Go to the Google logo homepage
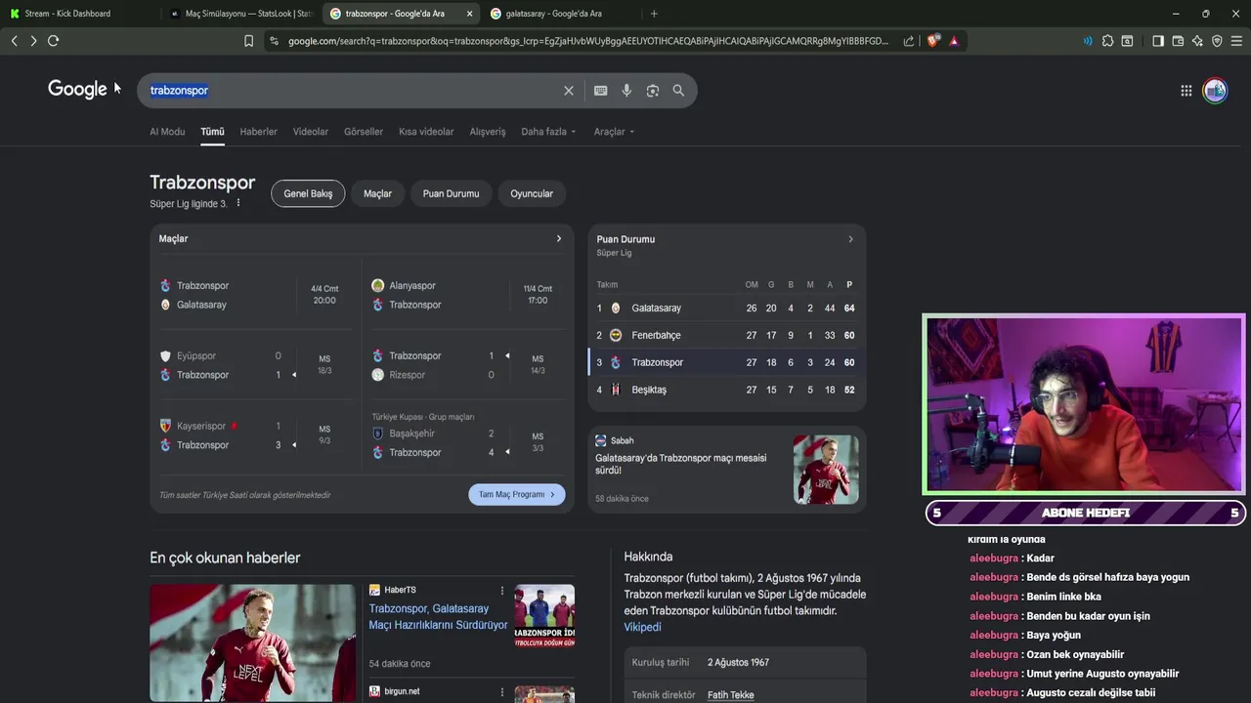1251x703 pixels. [x=77, y=89]
